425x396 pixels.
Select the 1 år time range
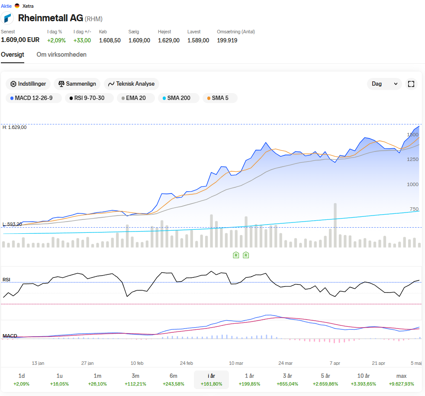tap(249, 380)
